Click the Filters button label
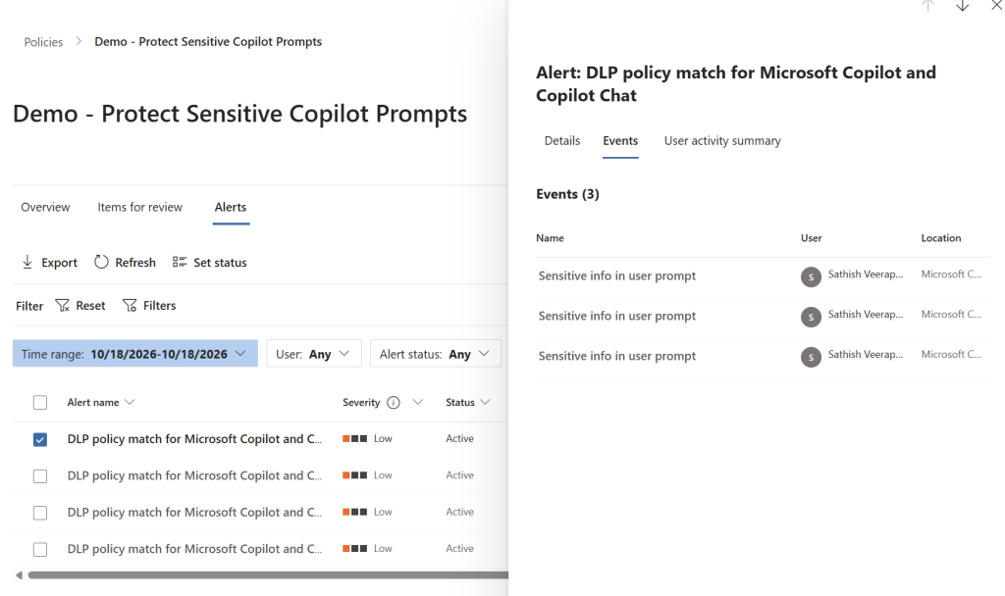 (x=159, y=306)
